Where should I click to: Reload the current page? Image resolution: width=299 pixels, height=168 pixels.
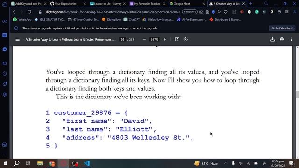[x=29, y=12]
